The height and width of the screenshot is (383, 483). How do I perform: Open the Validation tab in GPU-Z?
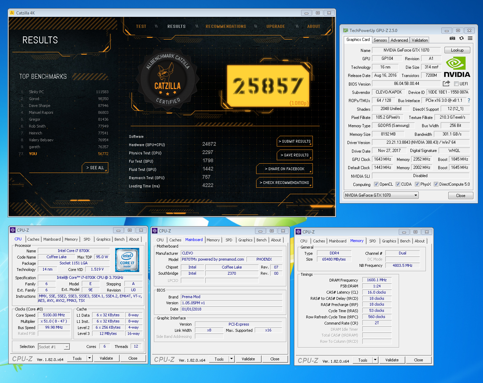pos(420,40)
